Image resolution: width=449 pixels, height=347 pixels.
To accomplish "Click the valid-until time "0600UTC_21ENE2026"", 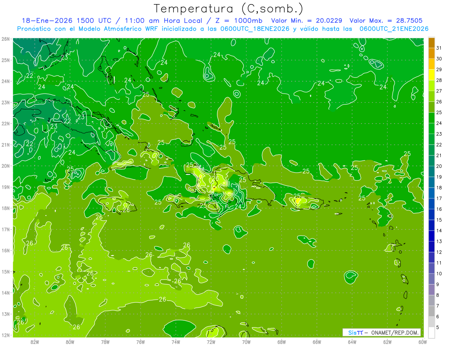I will pyautogui.click(x=394, y=29).
